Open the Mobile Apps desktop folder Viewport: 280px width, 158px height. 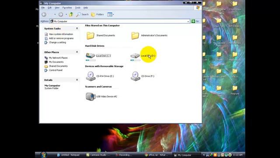(235, 57)
